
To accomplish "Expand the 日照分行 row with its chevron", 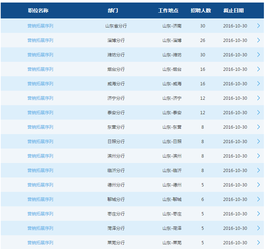I will [x=258, y=141].
